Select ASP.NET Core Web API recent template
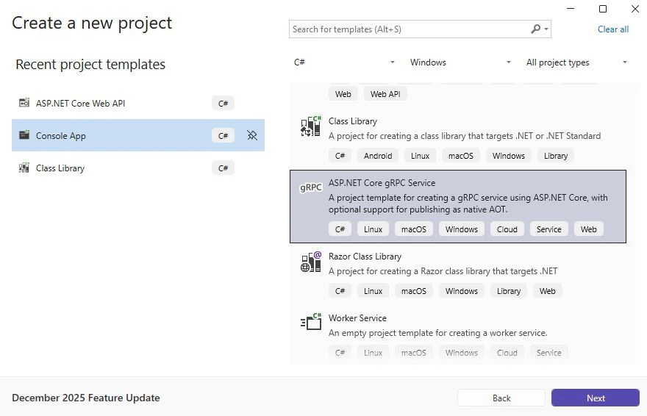 point(138,103)
